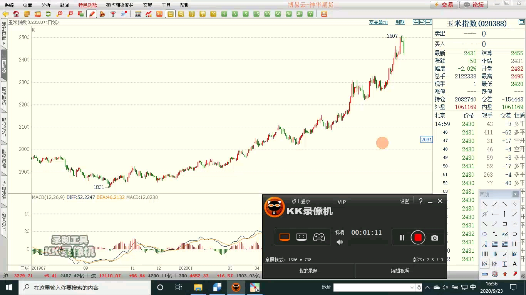526x295 pixels.
Task: Toggle the red pencil drawing tool icon
Action: pos(92,14)
